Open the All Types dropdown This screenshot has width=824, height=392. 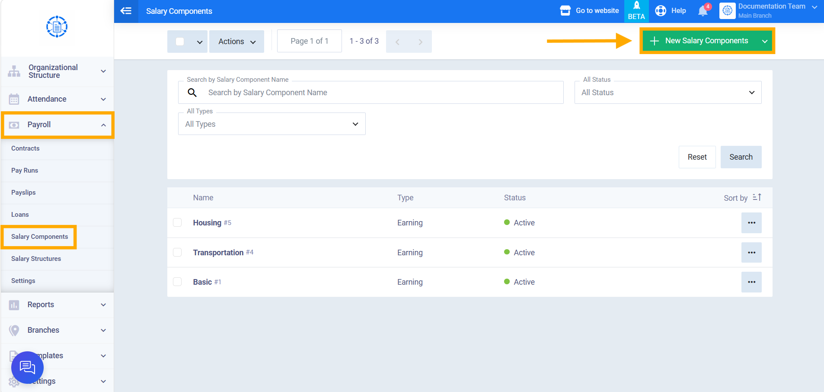pos(271,124)
